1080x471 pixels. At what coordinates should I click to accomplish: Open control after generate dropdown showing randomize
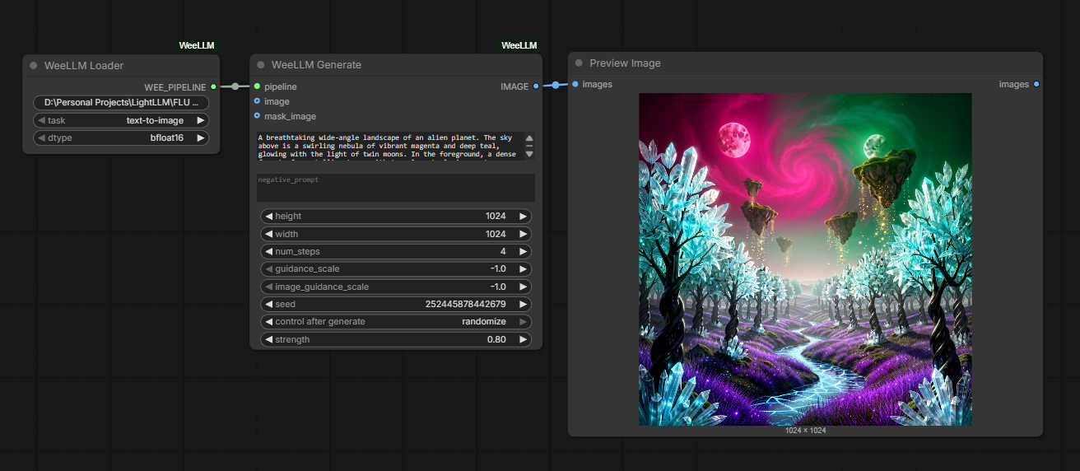[396, 322]
